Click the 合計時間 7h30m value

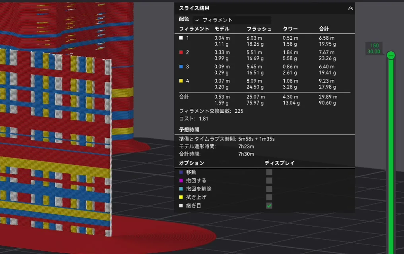(246, 154)
